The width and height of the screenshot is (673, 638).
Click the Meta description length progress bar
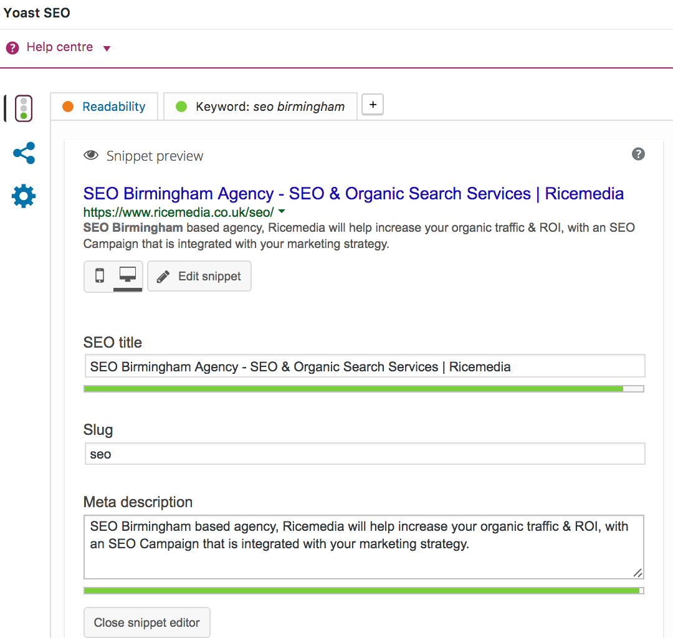pos(364,591)
